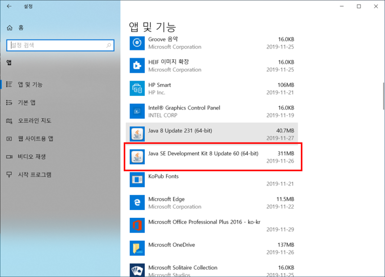
Task: Select the Microsoft Edge name
Action: click(x=167, y=199)
